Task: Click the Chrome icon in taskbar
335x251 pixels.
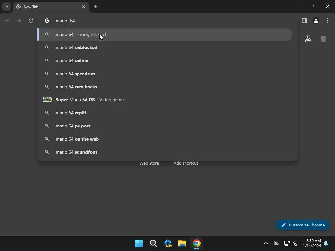Action: [197, 243]
